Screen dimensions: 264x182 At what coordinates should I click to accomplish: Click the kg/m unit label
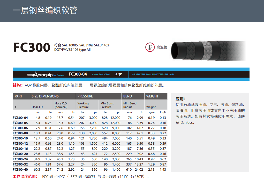coord(152,112)
